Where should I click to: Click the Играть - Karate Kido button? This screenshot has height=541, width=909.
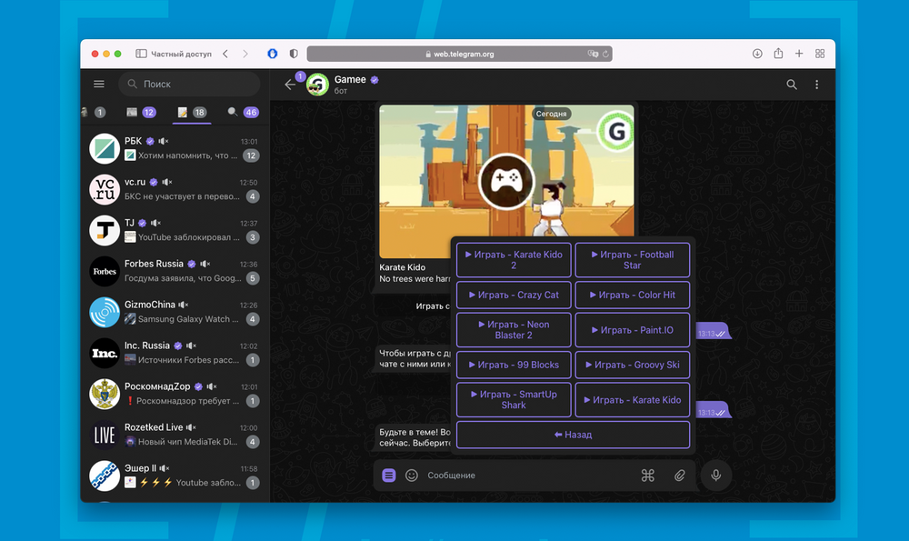click(633, 399)
